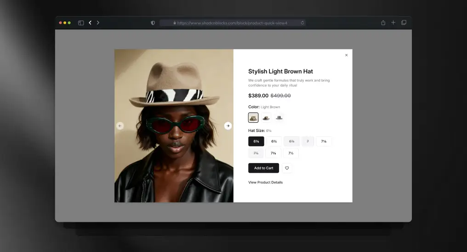Select hat size 7⅛
This screenshot has height=252, width=467.
pos(324,142)
